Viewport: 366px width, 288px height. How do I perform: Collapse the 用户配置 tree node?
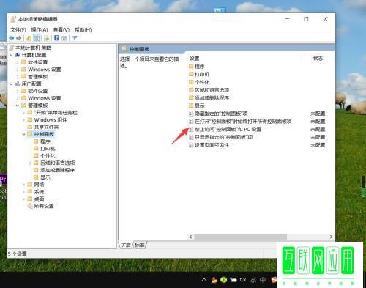pyautogui.click(x=11, y=84)
